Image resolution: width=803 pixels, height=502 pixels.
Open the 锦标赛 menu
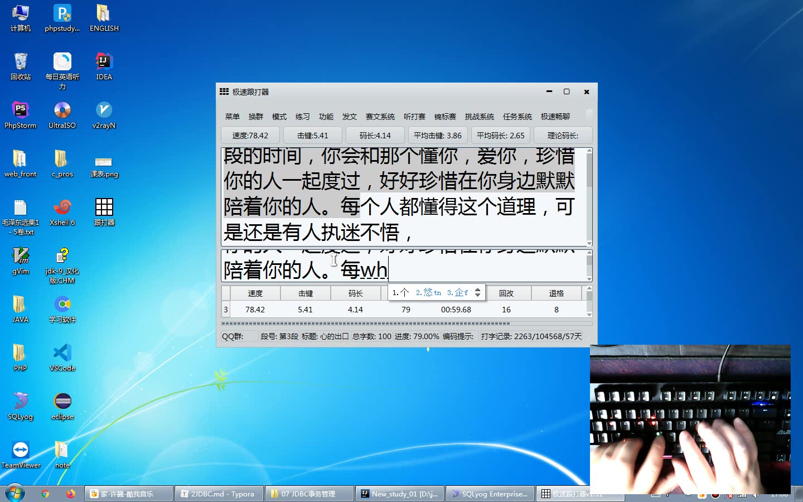[445, 117]
